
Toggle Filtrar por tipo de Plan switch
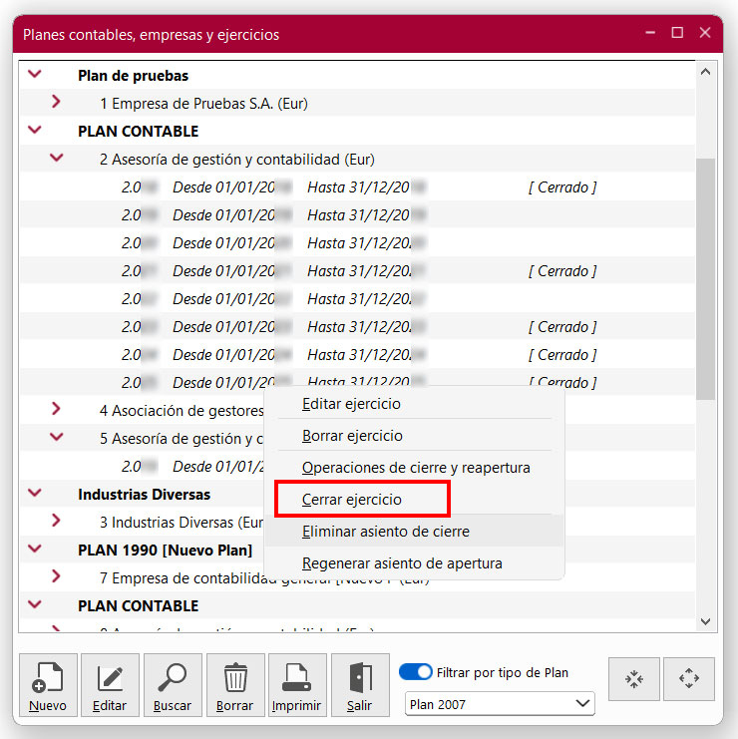(x=415, y=672)
